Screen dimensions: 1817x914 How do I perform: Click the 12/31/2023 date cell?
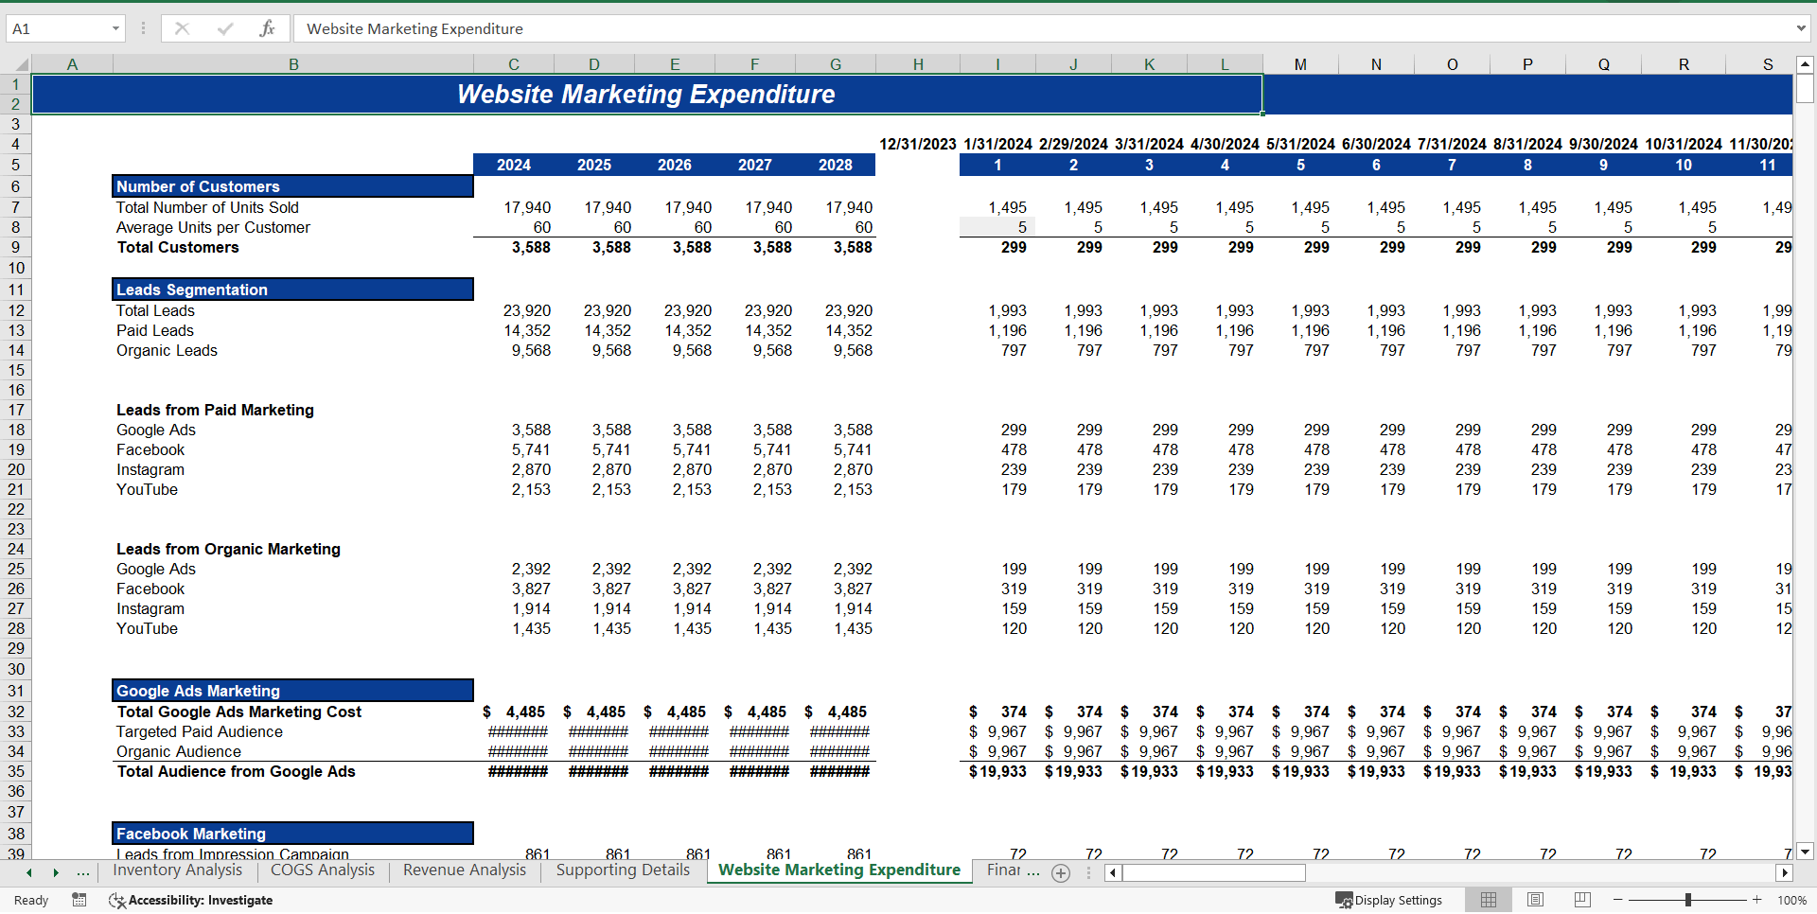(x=918, y=144)
